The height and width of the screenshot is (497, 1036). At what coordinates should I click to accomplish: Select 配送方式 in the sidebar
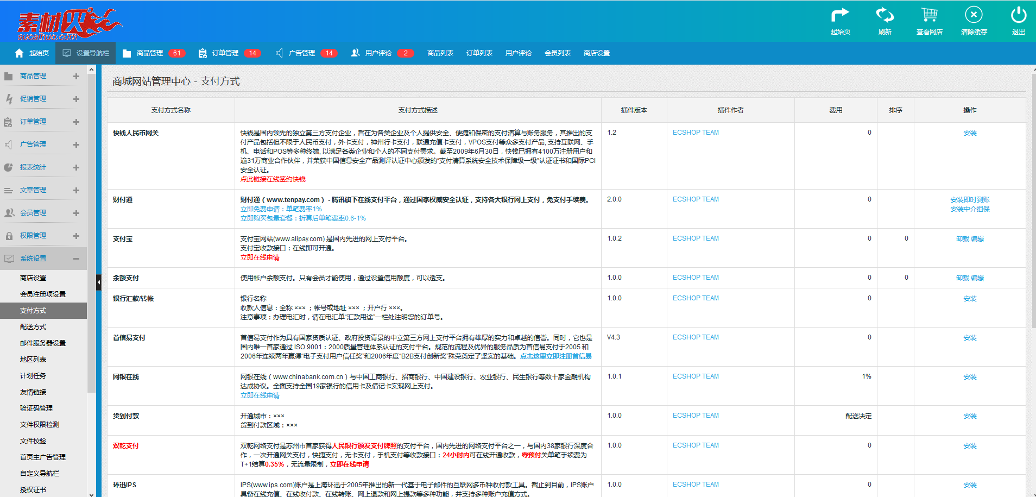pos(33,326)
